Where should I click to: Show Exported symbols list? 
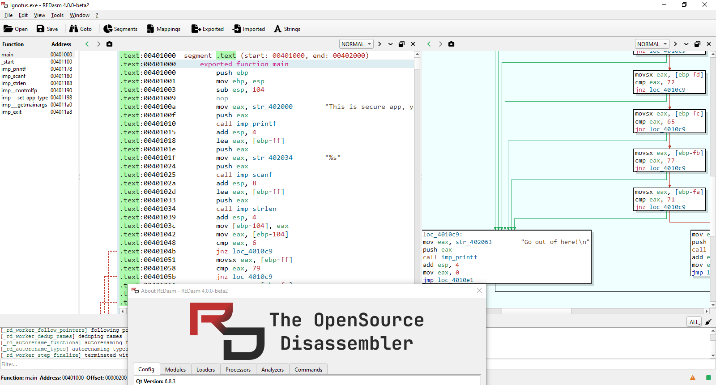click(x=208, y=29)
